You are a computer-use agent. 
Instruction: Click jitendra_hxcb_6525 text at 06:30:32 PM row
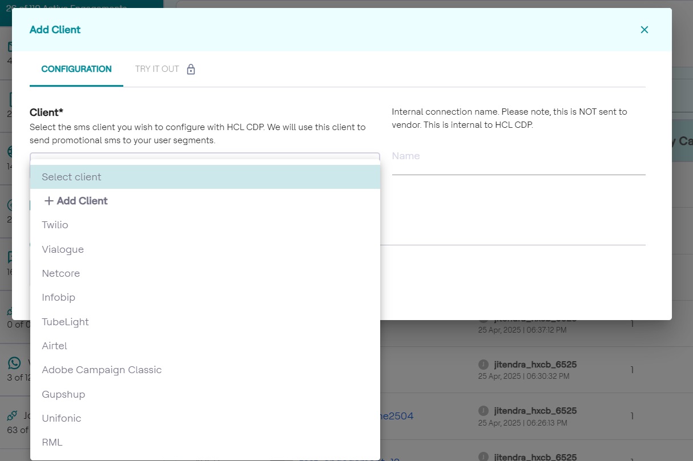pyautogui.click(x=535, y=364)
